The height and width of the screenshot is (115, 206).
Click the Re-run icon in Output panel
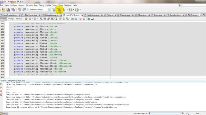1,84
